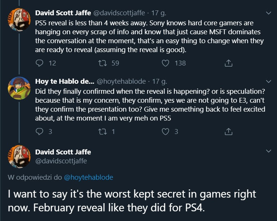Open Hoy te Hablo de's profile picture
Viewport: 277px width, 221px height.
click(18, 87)
